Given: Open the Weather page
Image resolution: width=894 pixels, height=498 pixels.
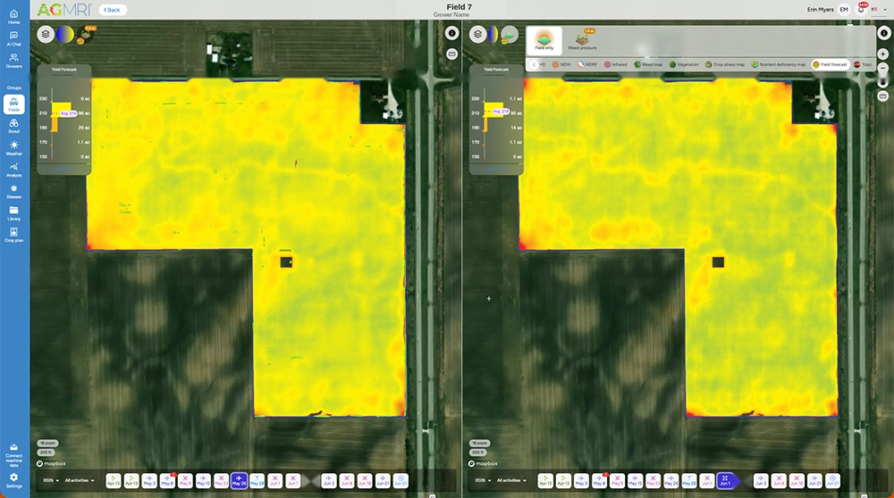Looking at the screenshot, I should [x=13, y=148].
